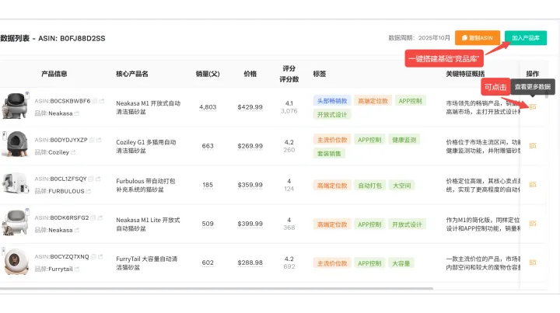Viewport: 560px width, 313px height.
Task: Open operation icon in Coziley G1 row
Action: (533, 145)
